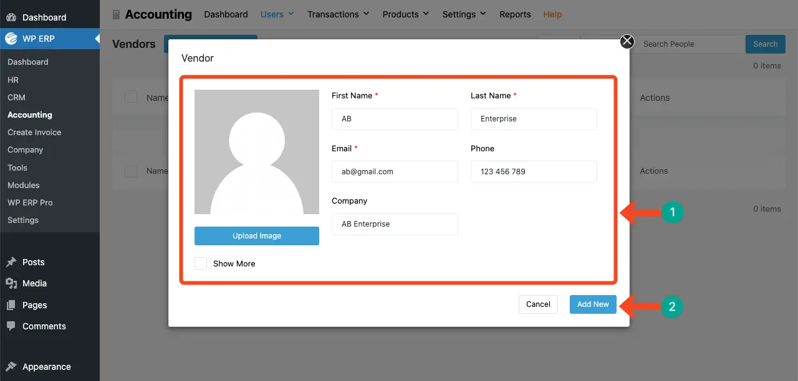Click the Media icon in sidebar

click(11, 283)
